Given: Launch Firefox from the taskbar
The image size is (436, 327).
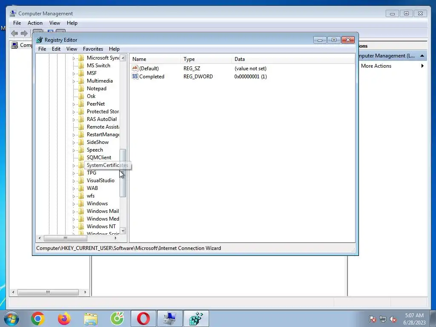Looking at the screenshot, I should [x=64, y=318].
